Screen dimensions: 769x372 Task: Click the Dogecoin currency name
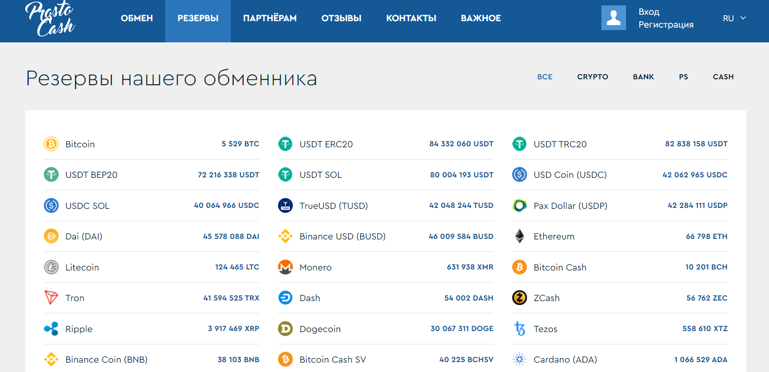(320, 329)
